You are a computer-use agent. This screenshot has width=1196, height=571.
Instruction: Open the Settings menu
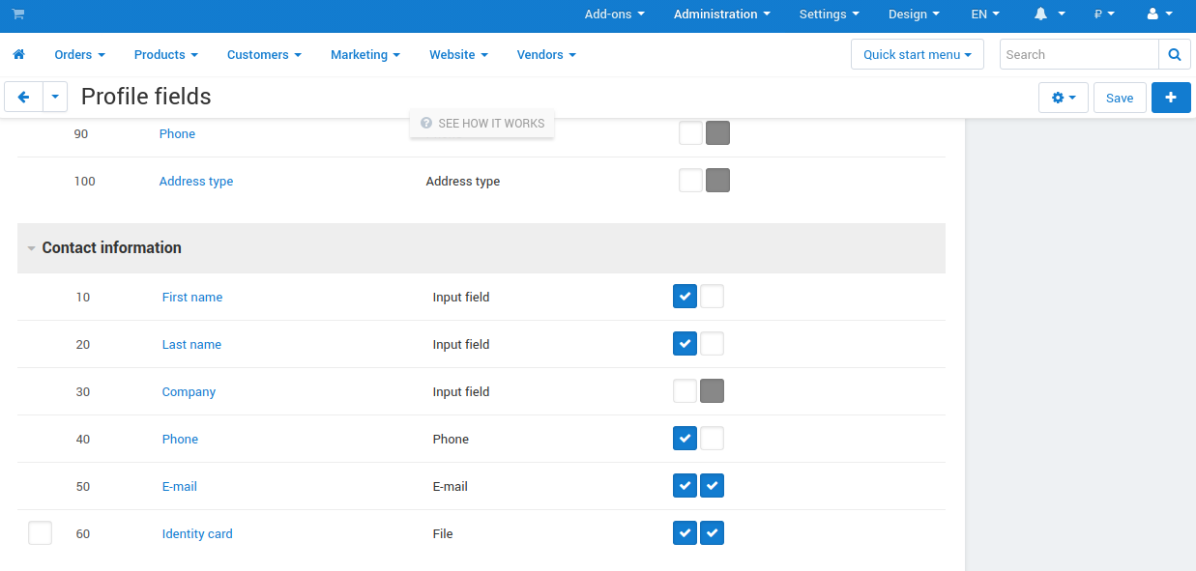(830, 14)
